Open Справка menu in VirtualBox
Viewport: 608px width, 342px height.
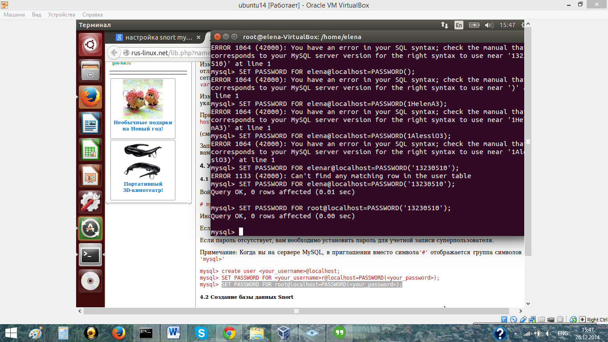pos(93,15)
